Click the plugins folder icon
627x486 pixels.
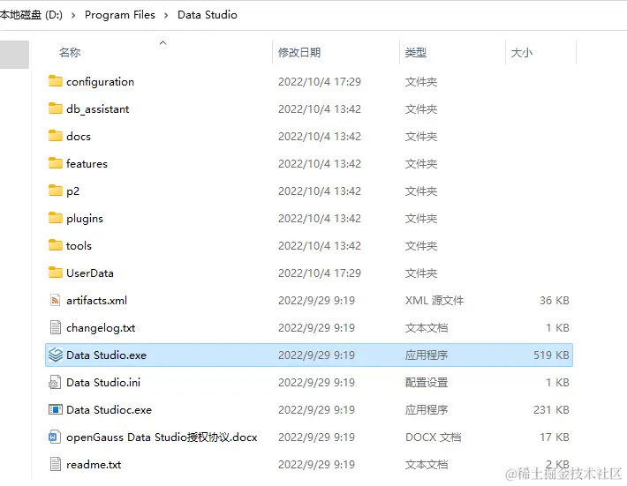click(x=55, y=218)
